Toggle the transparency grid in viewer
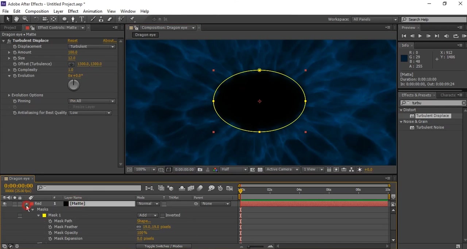Viewport: 467px width, 249px height. [x=260, y=170]
